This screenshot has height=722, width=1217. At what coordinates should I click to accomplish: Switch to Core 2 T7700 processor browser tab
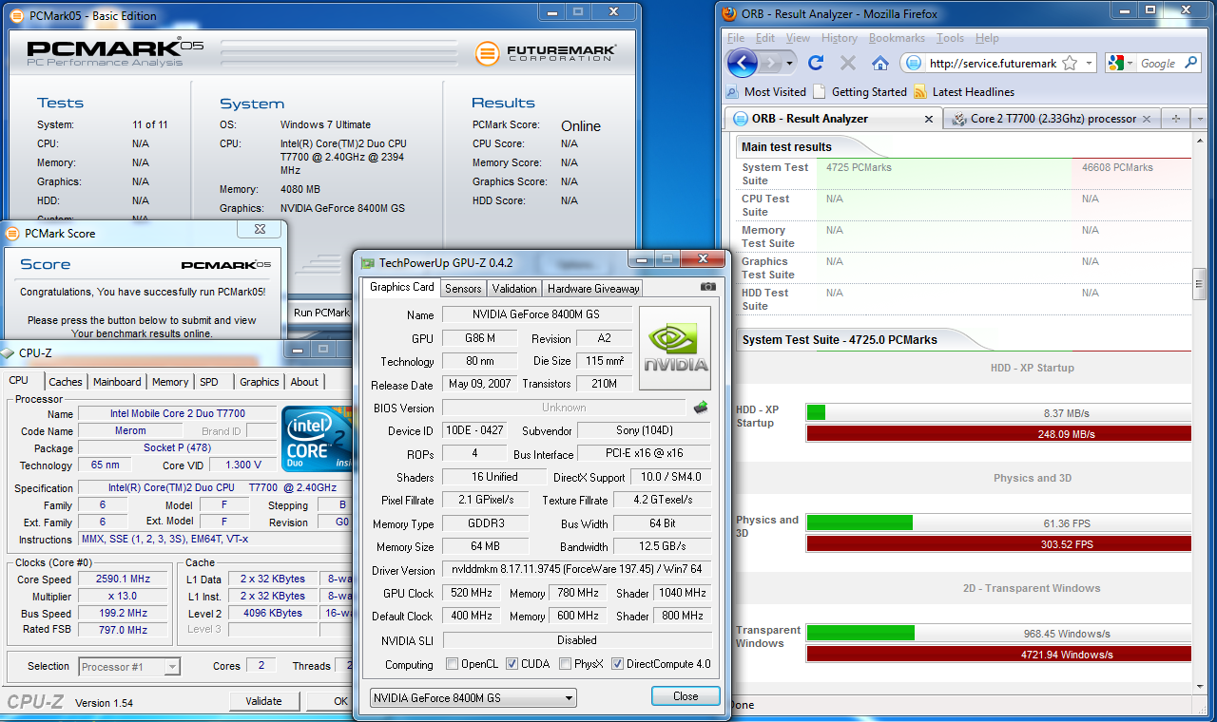1053,119
